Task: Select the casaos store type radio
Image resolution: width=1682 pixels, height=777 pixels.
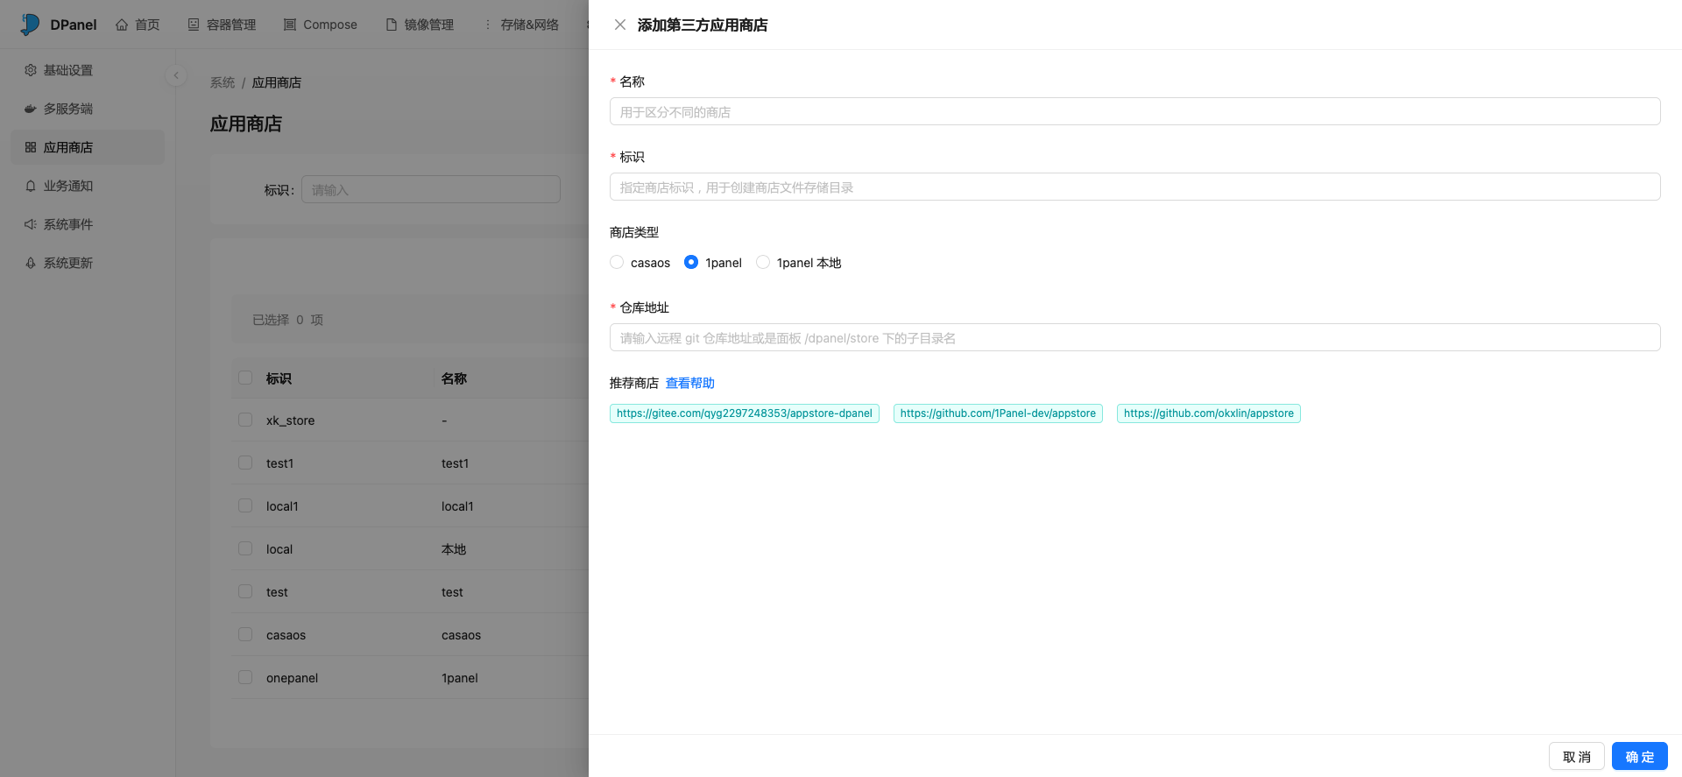Action: [x=617, y=262]
